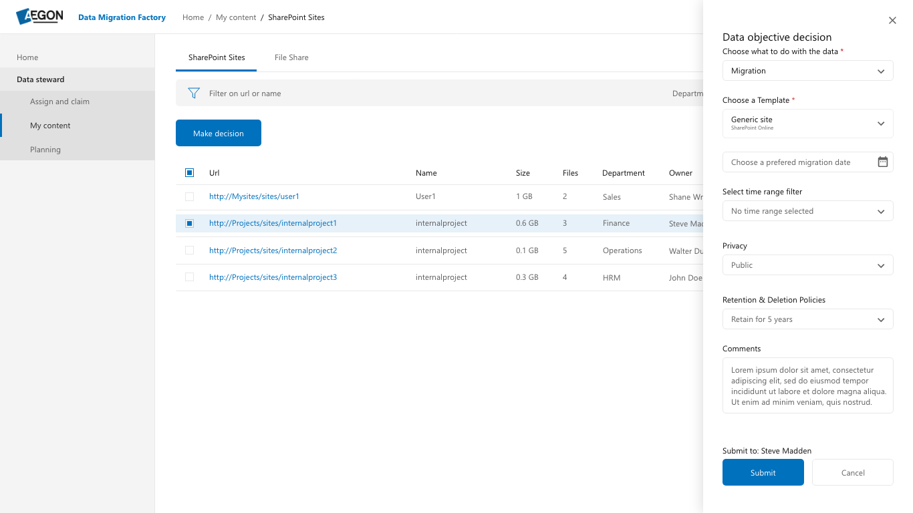The height and width of the screenshot is (513, 913).
Task: Uncheck the internalproject1 row checkbox
Action: click(x=189, y=223)
